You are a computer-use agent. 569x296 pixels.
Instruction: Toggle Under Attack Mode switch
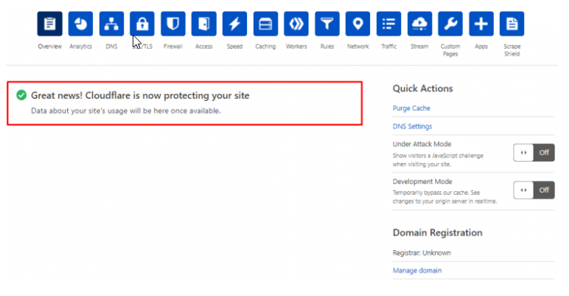[x=533, y=152]
